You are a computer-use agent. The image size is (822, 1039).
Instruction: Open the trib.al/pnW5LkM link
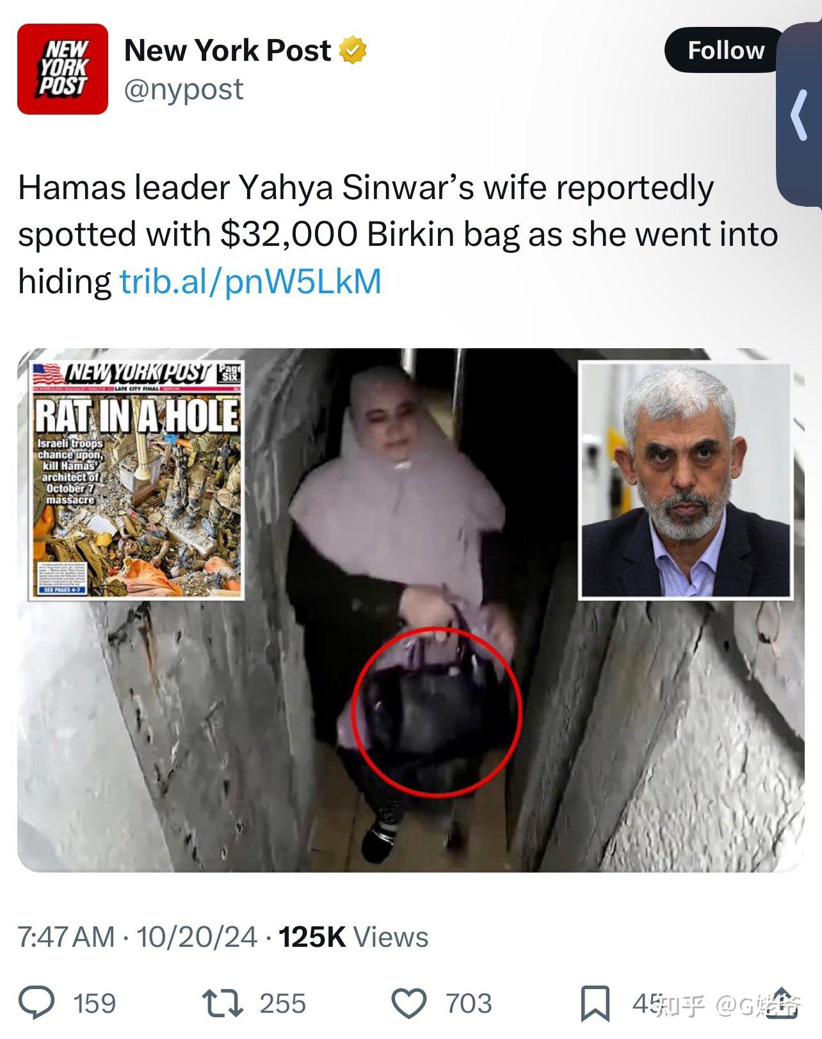click(250, 281)
